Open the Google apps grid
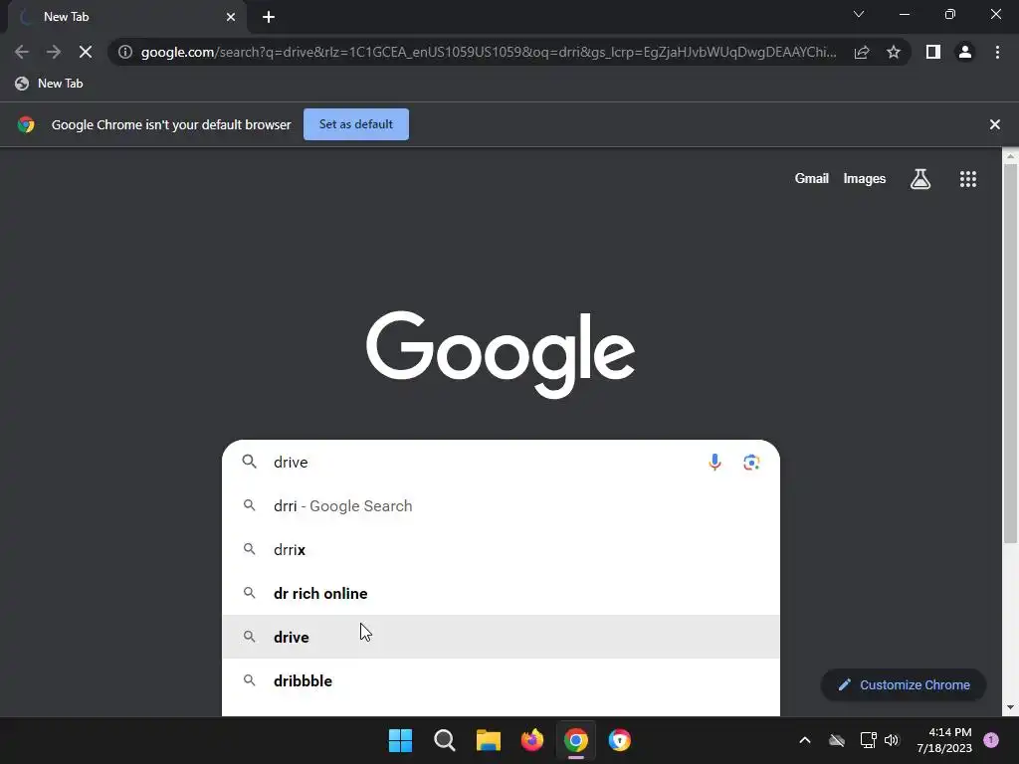The height and width of the screenshot is (764, 1019). pyautogui.click(x=967, y=179)
